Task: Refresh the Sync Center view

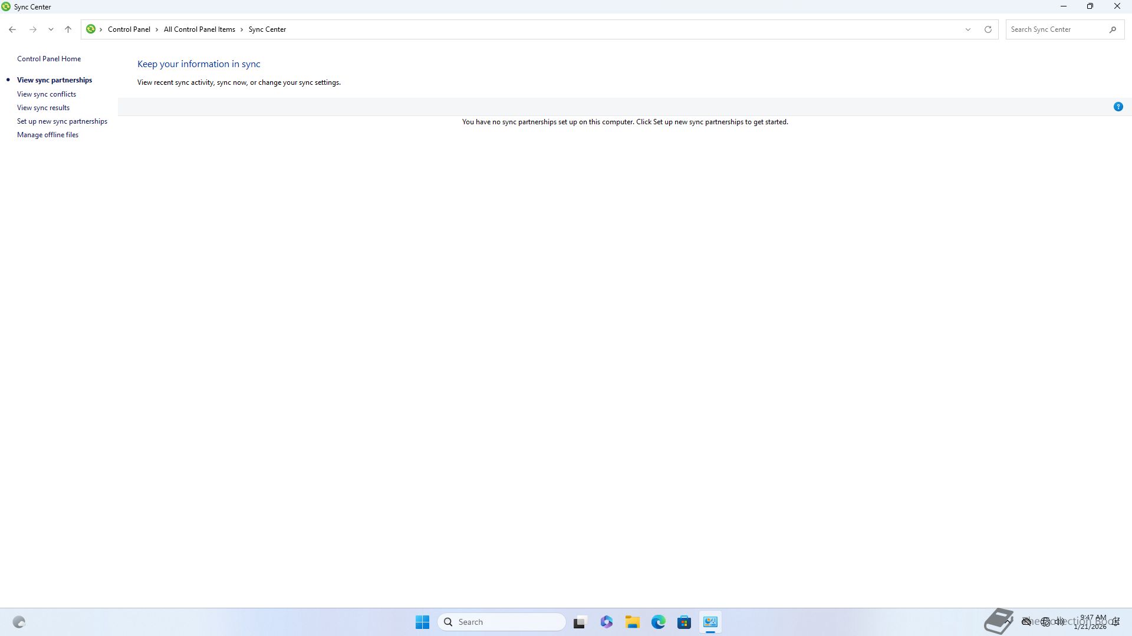Action: [x=988, y=29]
